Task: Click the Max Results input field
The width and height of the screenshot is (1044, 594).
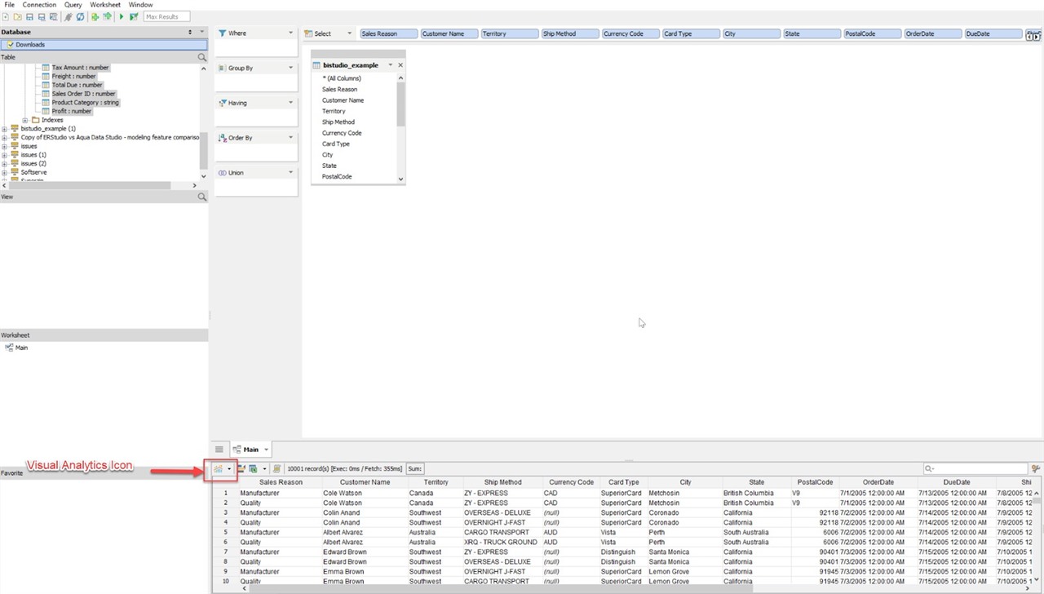Action: tap(166, 17)
